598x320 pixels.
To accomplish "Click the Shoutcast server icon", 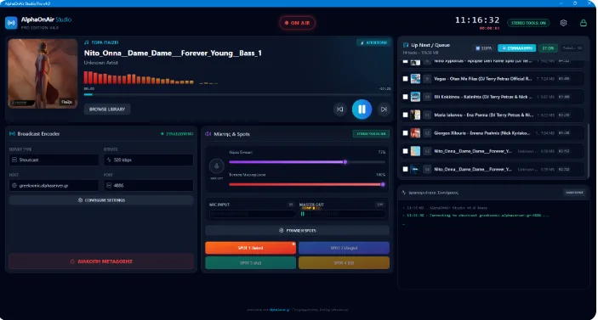I will pos(14,160).
